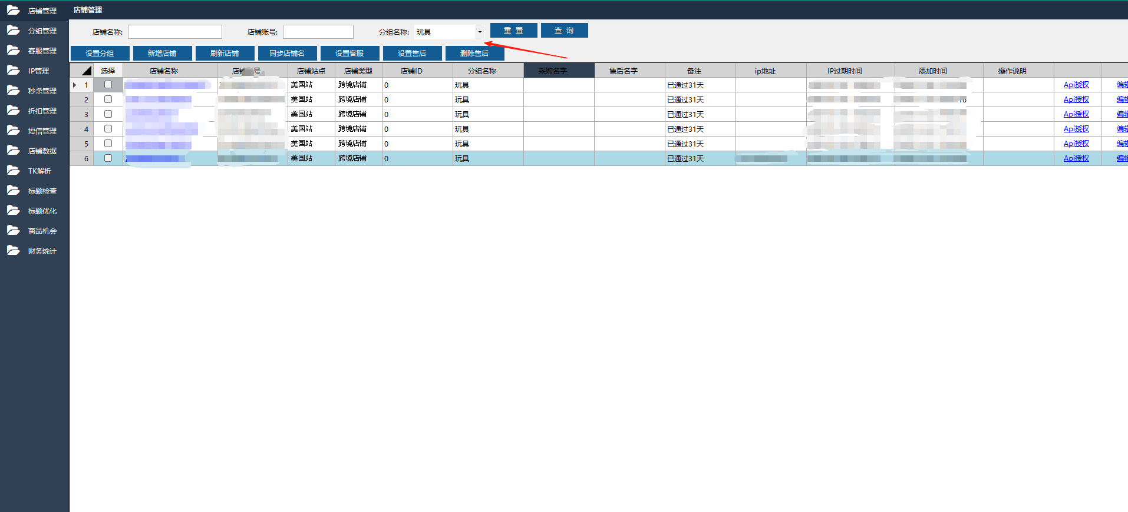
Task: Select the checkbox in highlighted row 6
Action: pyautogui.click(x=108, y=158)
